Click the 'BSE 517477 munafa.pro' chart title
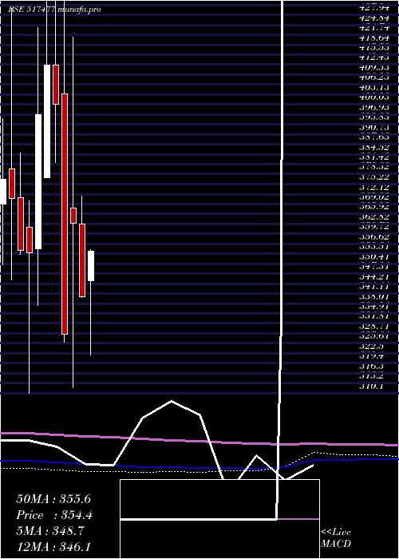The height and width of the screenshot is (559, 399). pyautogui.click(x=54, y=10)
